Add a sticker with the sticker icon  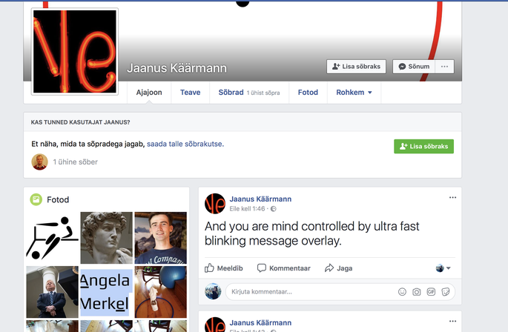(x=446, y=292)
